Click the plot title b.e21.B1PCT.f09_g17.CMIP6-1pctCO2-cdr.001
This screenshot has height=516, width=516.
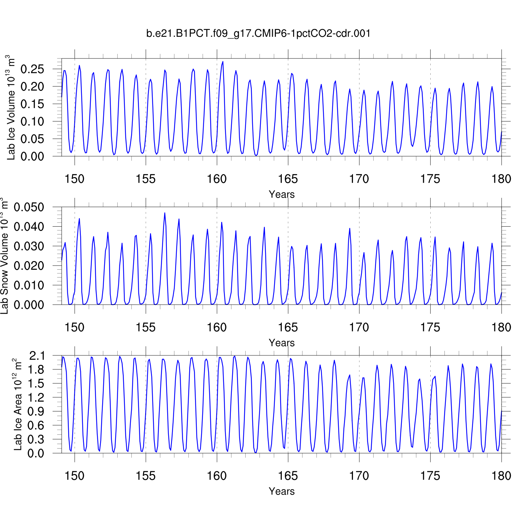258,33
